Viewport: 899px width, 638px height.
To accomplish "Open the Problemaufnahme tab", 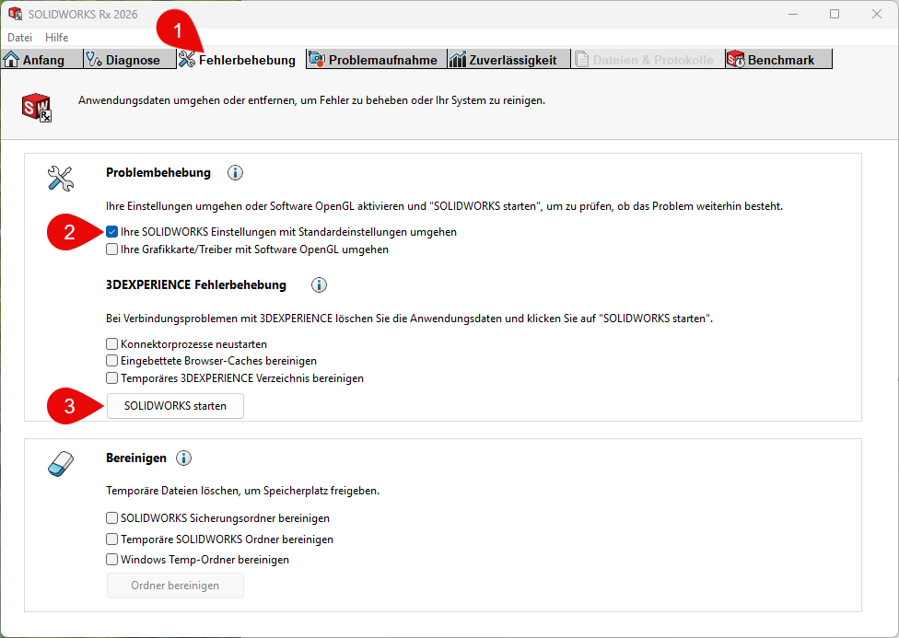I will pos(375,60).
